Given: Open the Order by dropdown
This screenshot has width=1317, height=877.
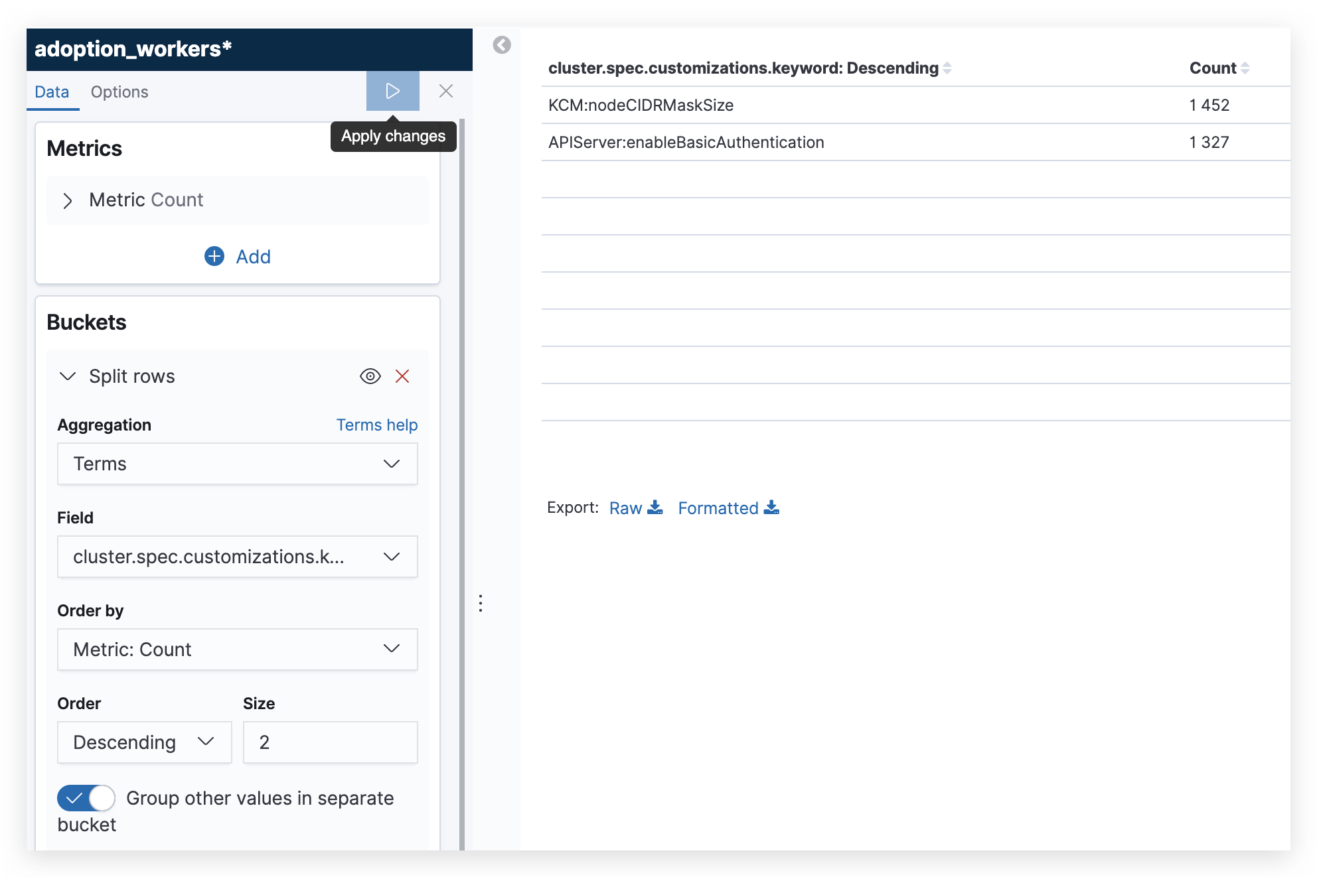Looking at the screenshot, I should pos(237,649).
